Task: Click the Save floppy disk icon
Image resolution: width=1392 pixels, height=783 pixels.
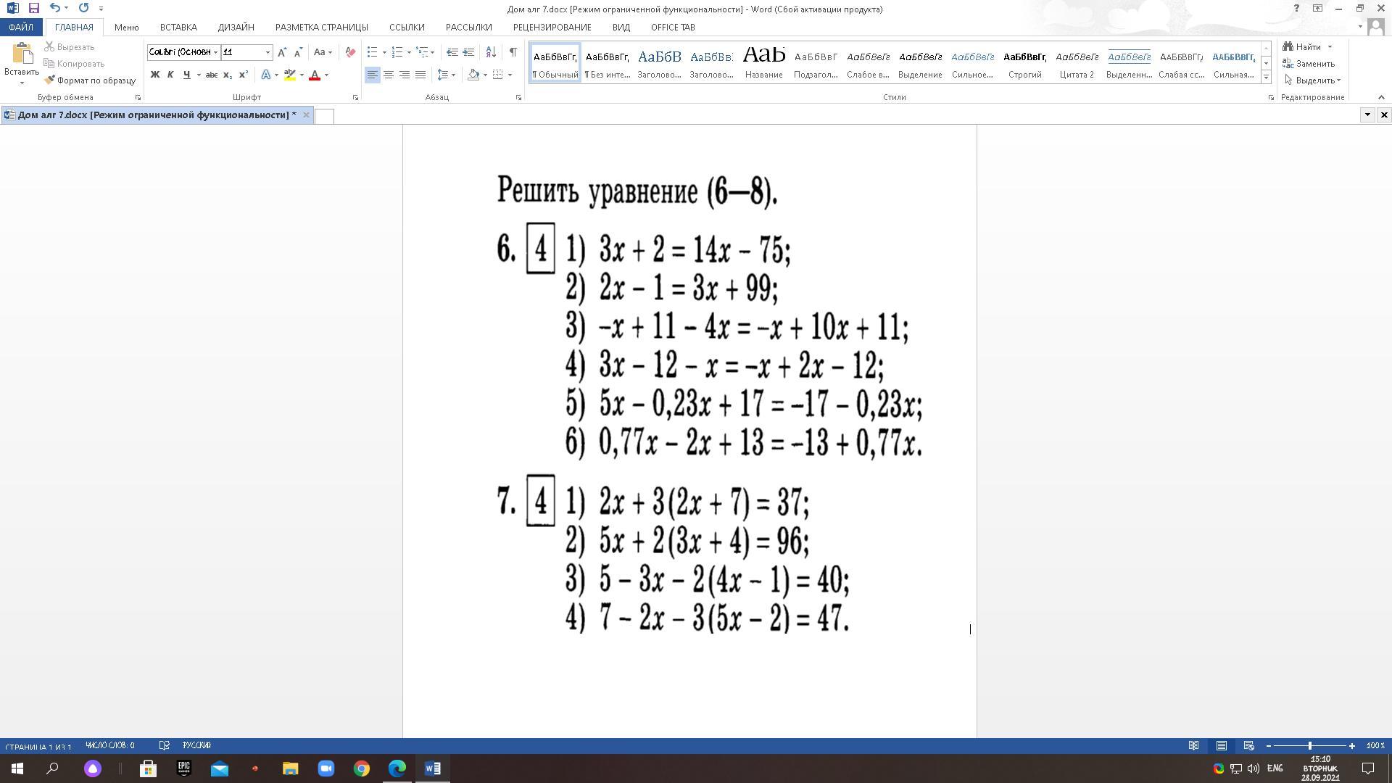Action: coord(33,8)
